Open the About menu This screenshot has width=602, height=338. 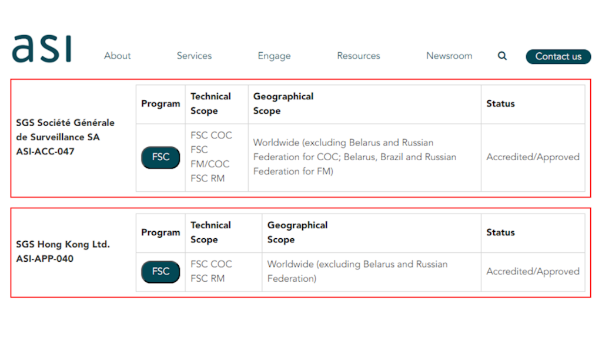coord(117,55)
